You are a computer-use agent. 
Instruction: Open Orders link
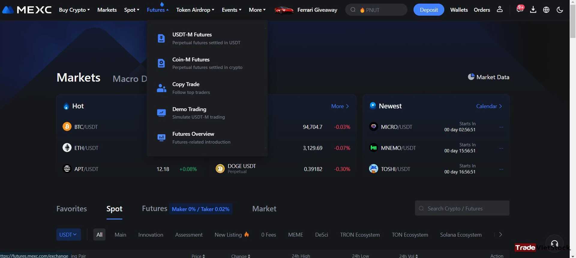(x=482, y=10)
